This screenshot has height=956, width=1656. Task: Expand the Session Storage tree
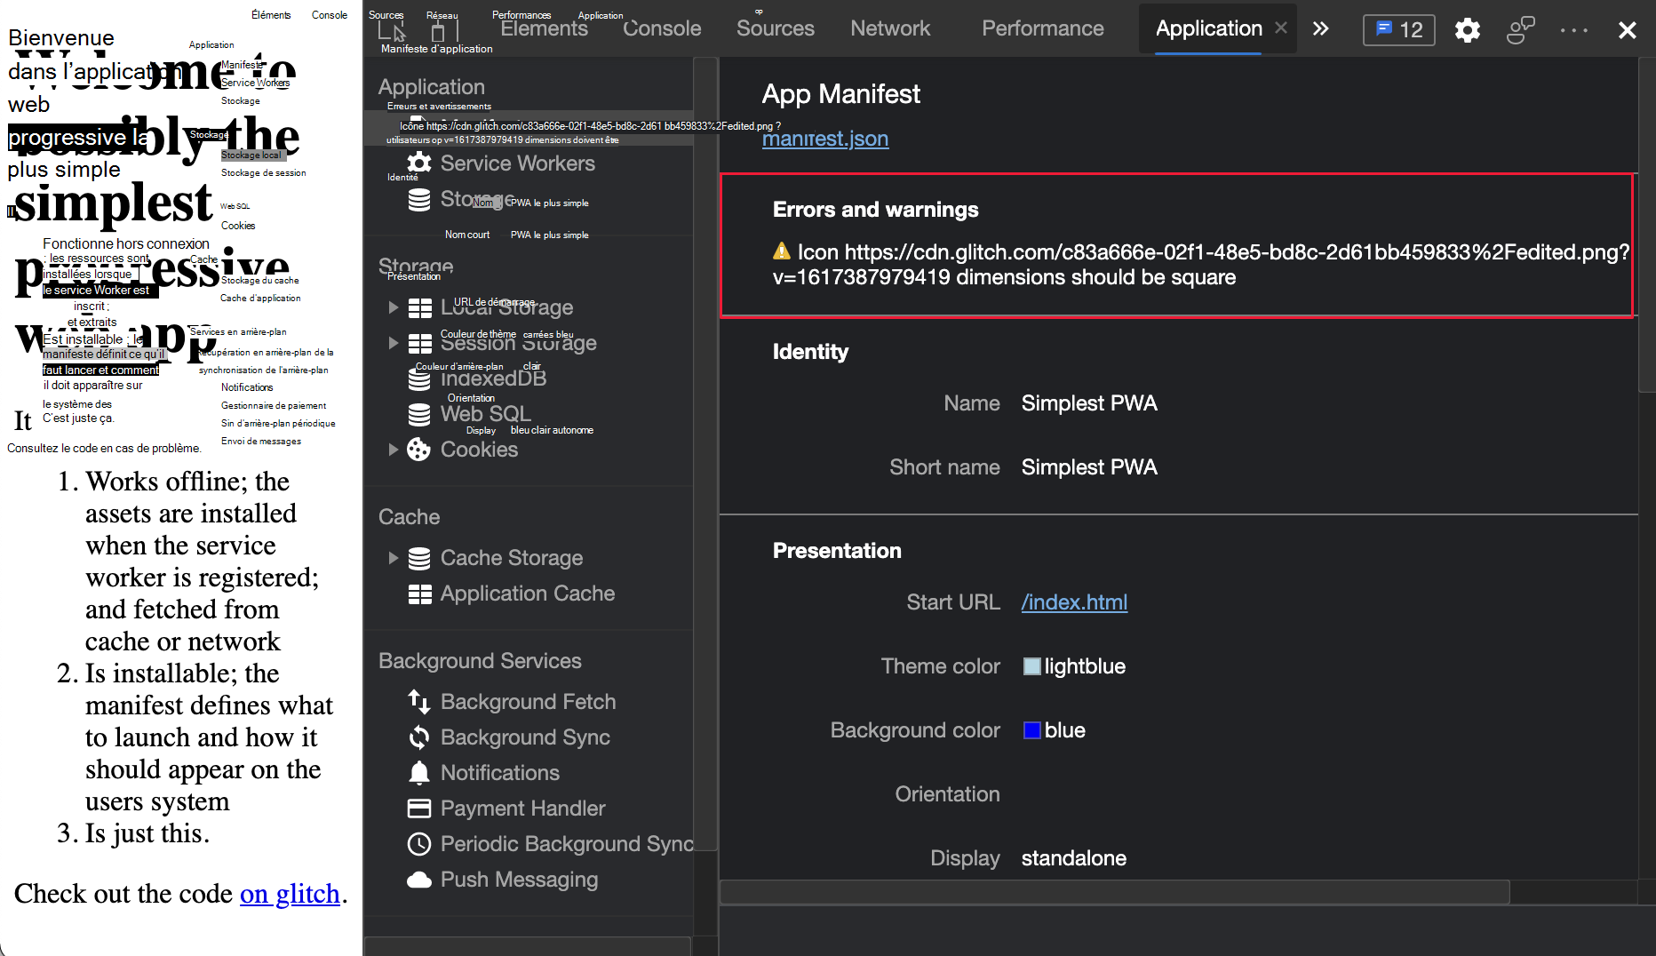pyautogui.click(x=393, y=343)
